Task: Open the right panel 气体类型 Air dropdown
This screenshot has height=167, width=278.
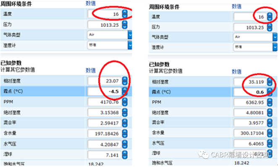Action: [275, 37]
